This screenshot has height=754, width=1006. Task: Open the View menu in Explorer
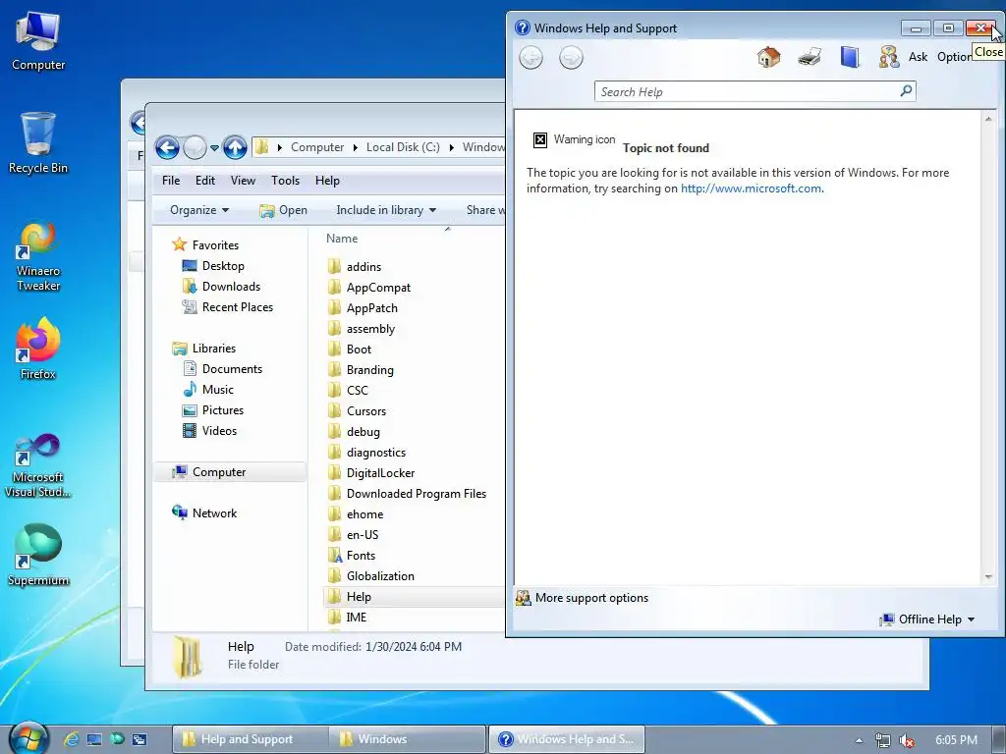click(244, 181)
